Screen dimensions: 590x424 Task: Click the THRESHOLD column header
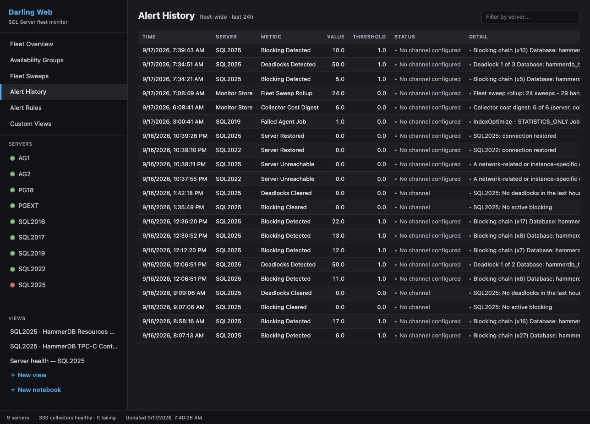(369, 37)
